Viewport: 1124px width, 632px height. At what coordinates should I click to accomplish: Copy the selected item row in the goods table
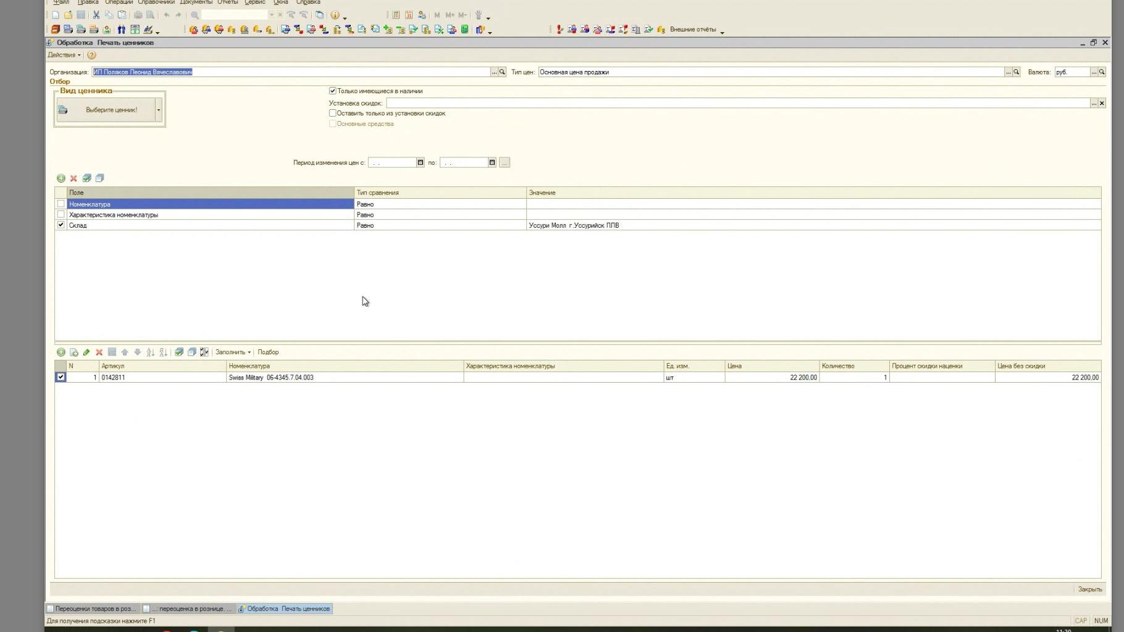73,352
